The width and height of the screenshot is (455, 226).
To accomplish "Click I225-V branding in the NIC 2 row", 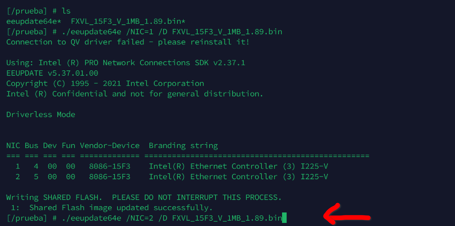I will (314, 177).
